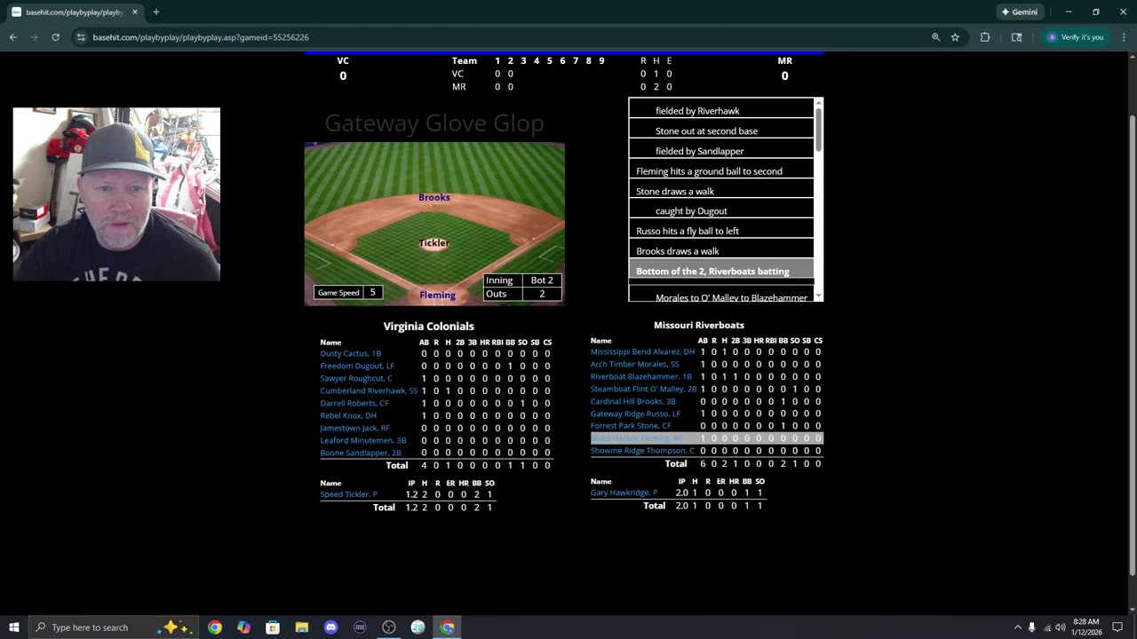Open Boone Sandlapper, 2B player link
The image size is (1137, 639).
361,453
